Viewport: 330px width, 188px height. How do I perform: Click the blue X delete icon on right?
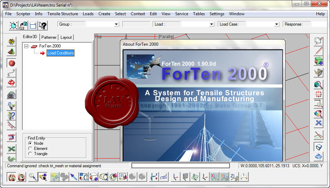click(x=319, y=123)
